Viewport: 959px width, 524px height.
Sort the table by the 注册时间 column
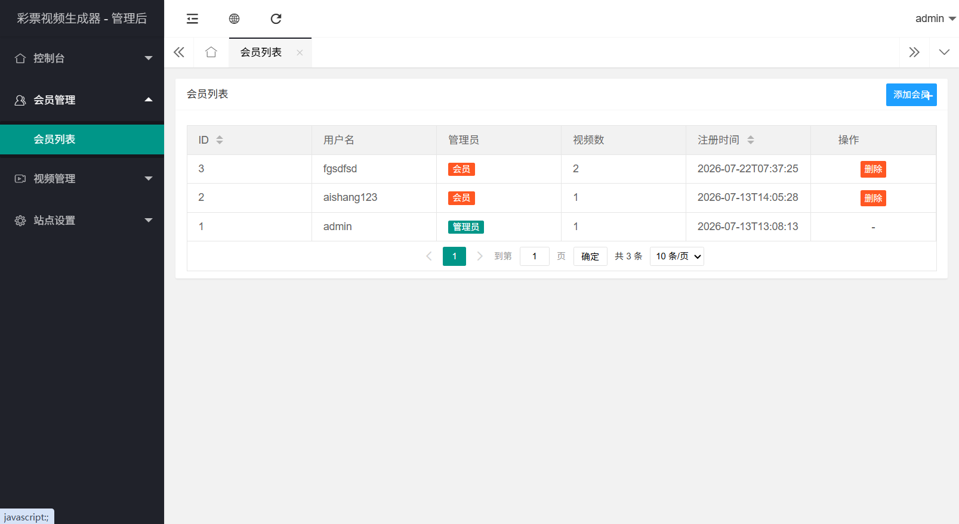coord(750,140)
